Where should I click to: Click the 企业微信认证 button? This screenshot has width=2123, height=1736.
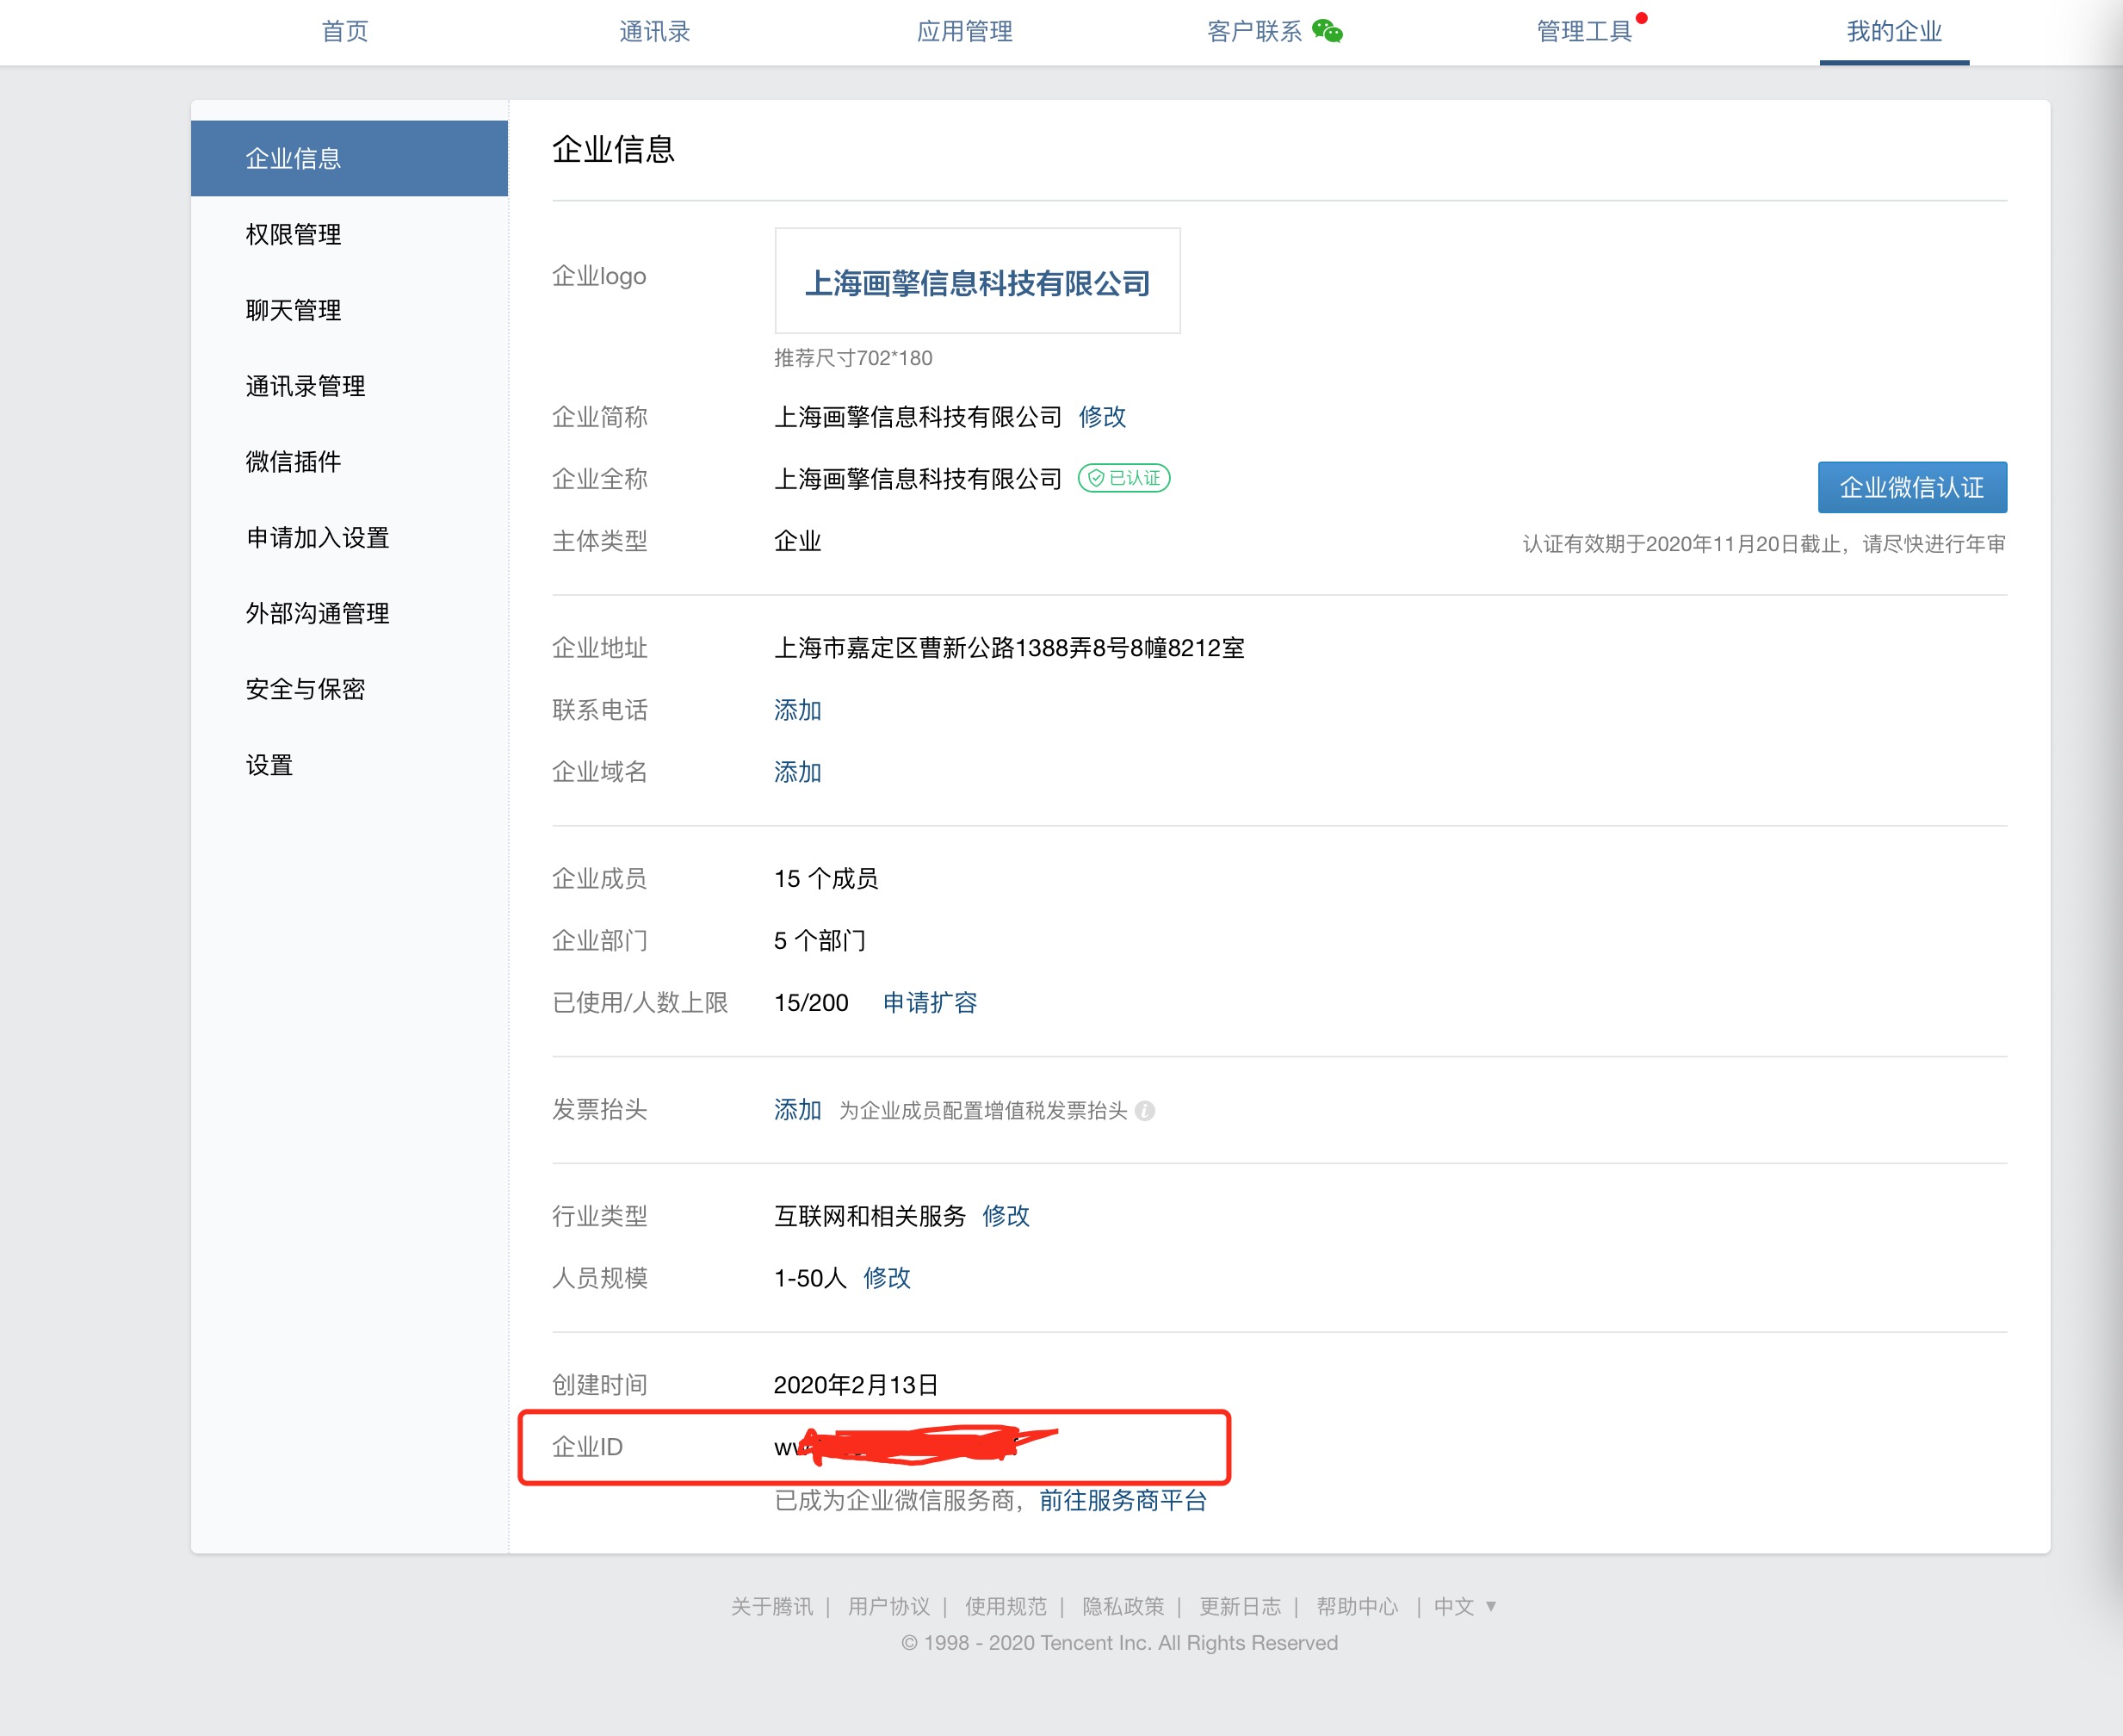[x=1911, y=487]
